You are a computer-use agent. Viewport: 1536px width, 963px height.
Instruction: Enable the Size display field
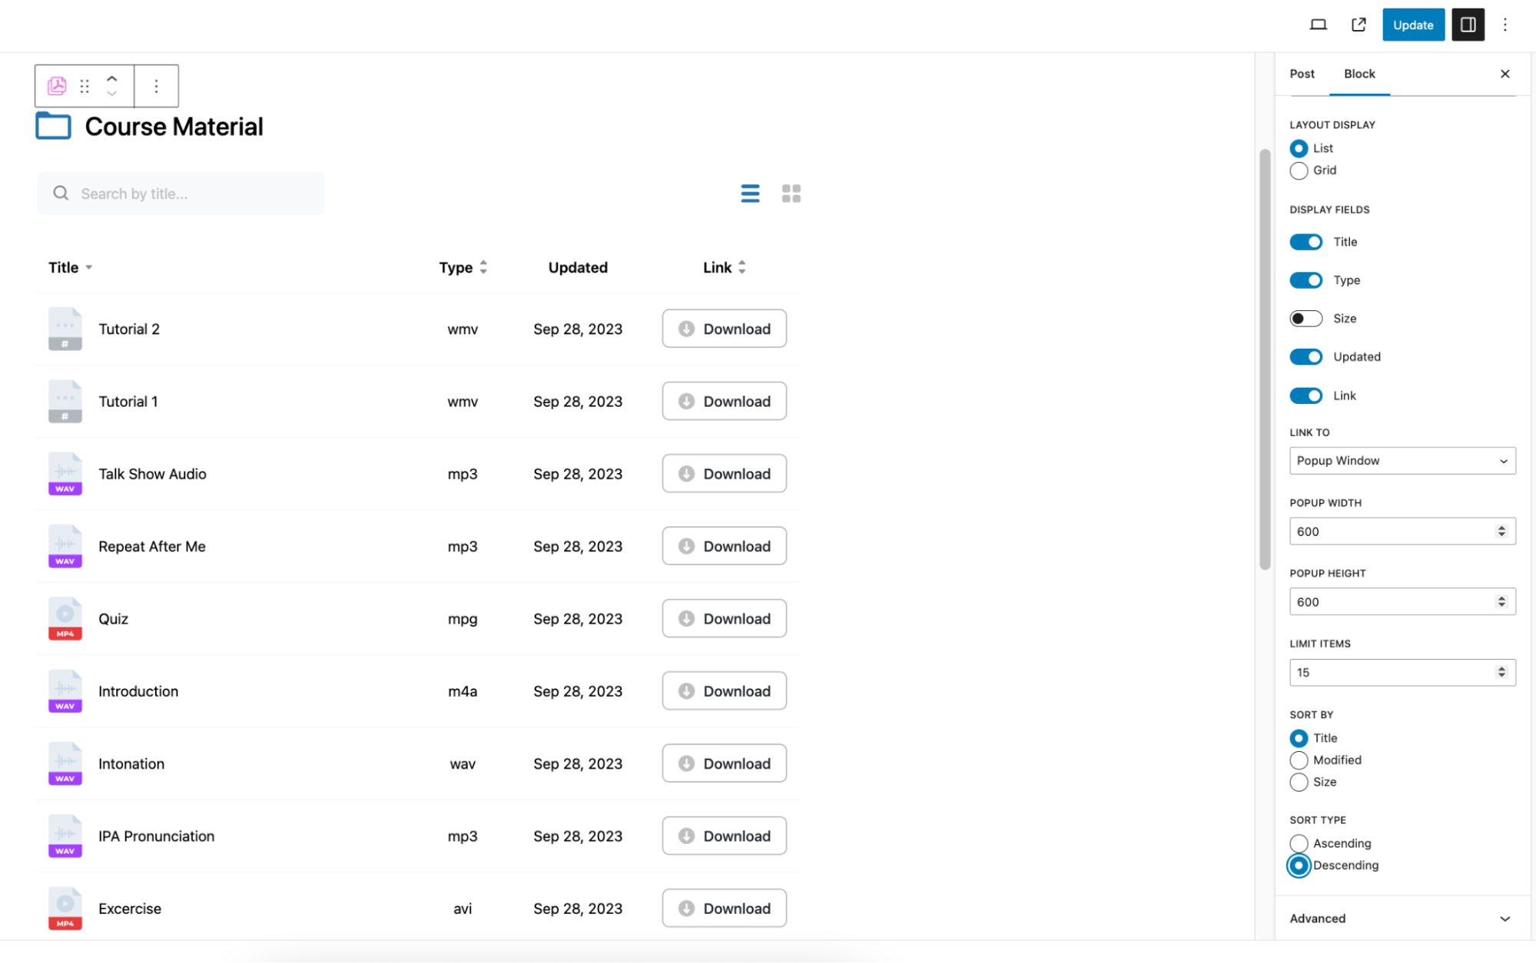point(1305,318)
